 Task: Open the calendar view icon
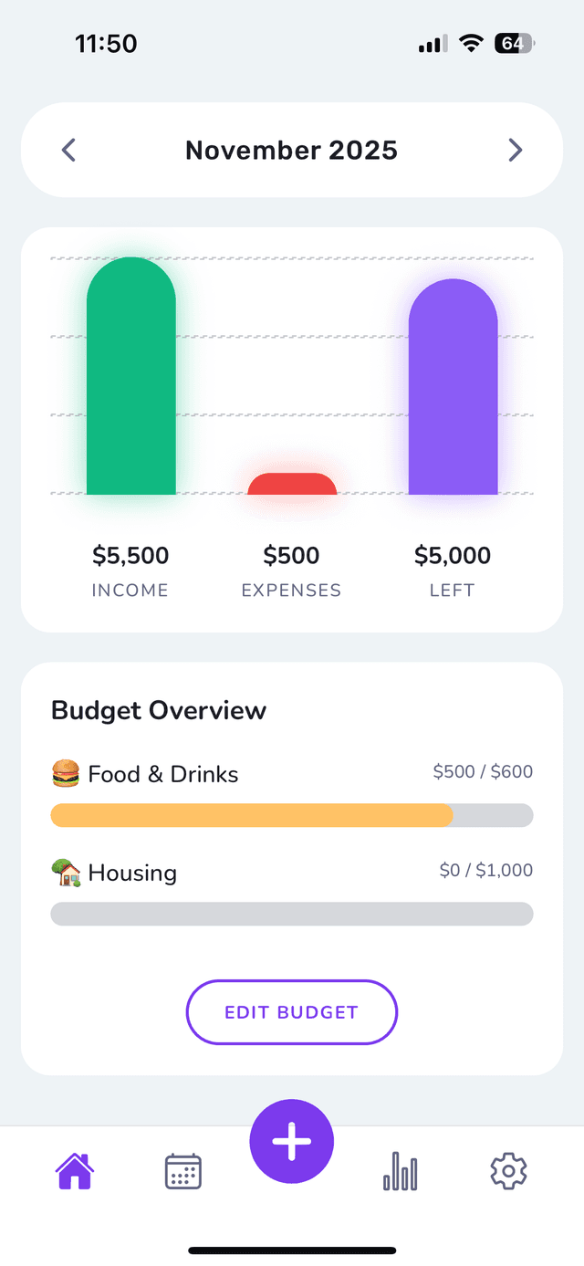coord(183,1171)
